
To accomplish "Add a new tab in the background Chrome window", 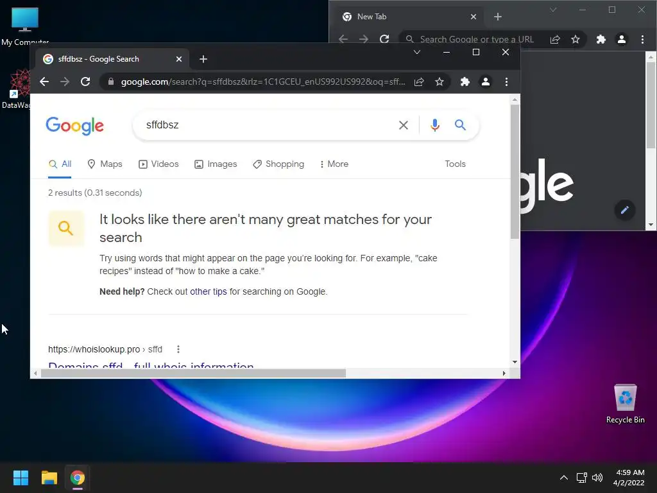I will (498, 17).
